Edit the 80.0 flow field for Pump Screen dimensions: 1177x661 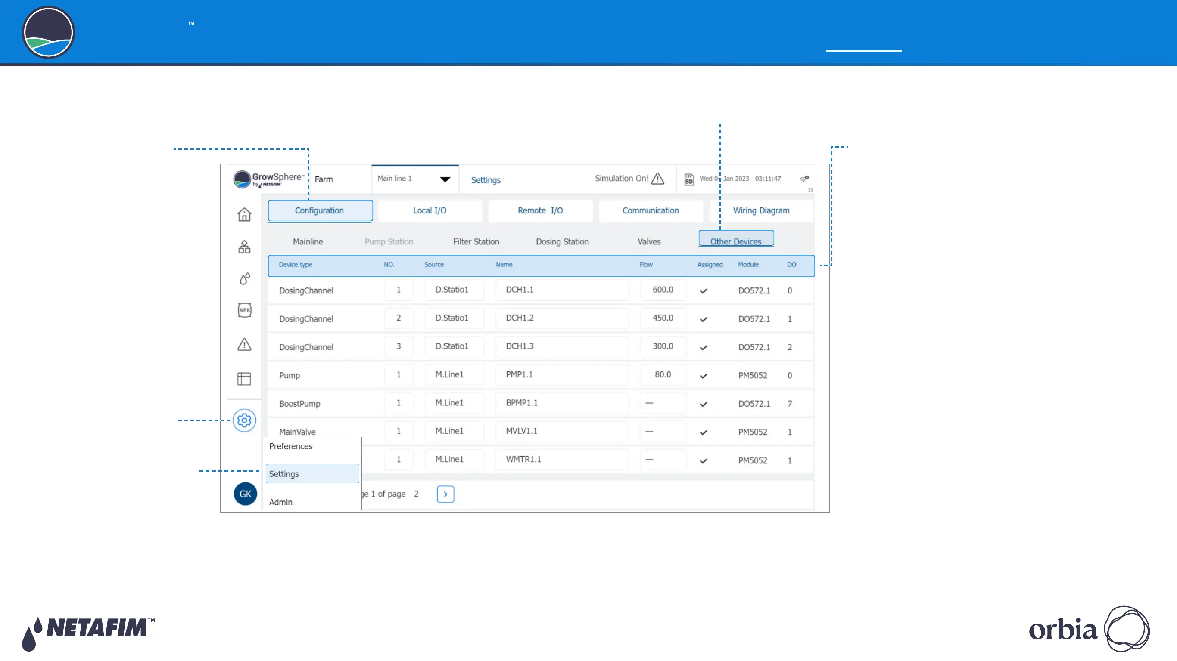(x=663, y=375)
